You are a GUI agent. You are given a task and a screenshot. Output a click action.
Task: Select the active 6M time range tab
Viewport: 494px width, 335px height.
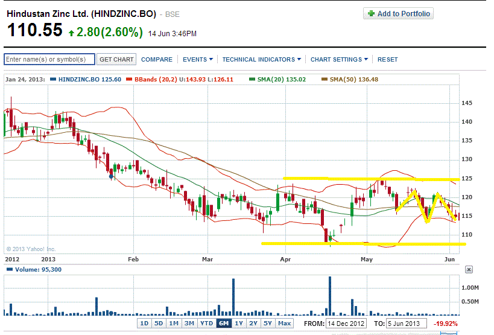tap(224, 324)
